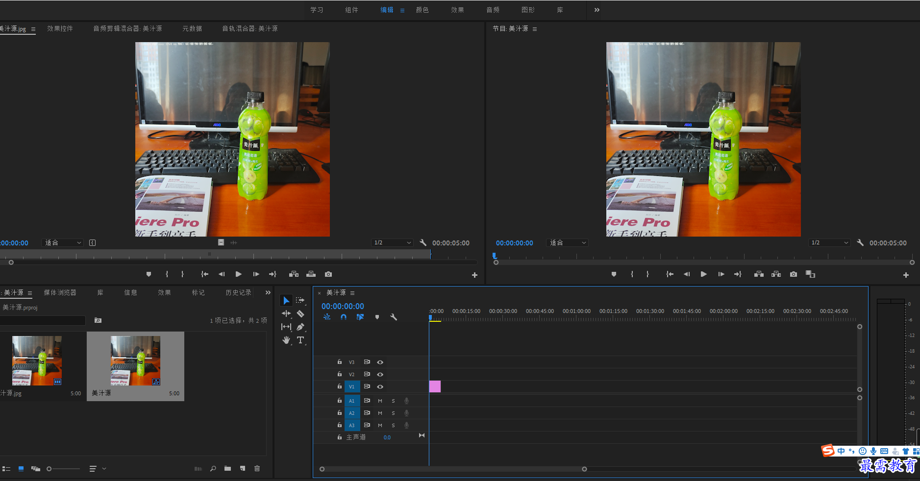Screen dimensions: 920x481
Task: Select the Track Select Forward tool
Action: tap(300, 300)
